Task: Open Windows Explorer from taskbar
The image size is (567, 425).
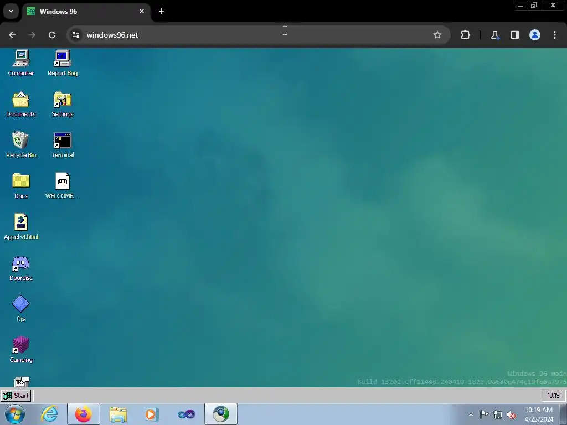Action: (x=118, y=414)
